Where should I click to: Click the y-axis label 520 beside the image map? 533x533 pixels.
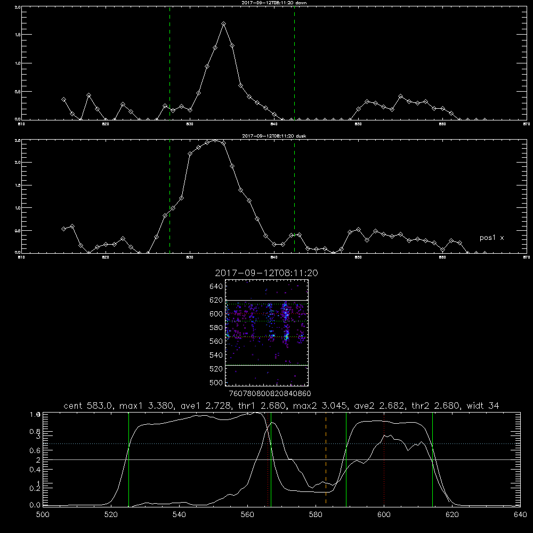pos(216,369)
